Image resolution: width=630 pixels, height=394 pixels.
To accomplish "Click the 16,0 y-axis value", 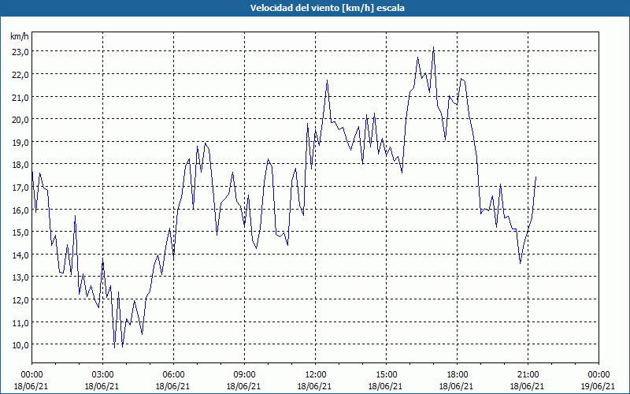I will click(20, 210).
